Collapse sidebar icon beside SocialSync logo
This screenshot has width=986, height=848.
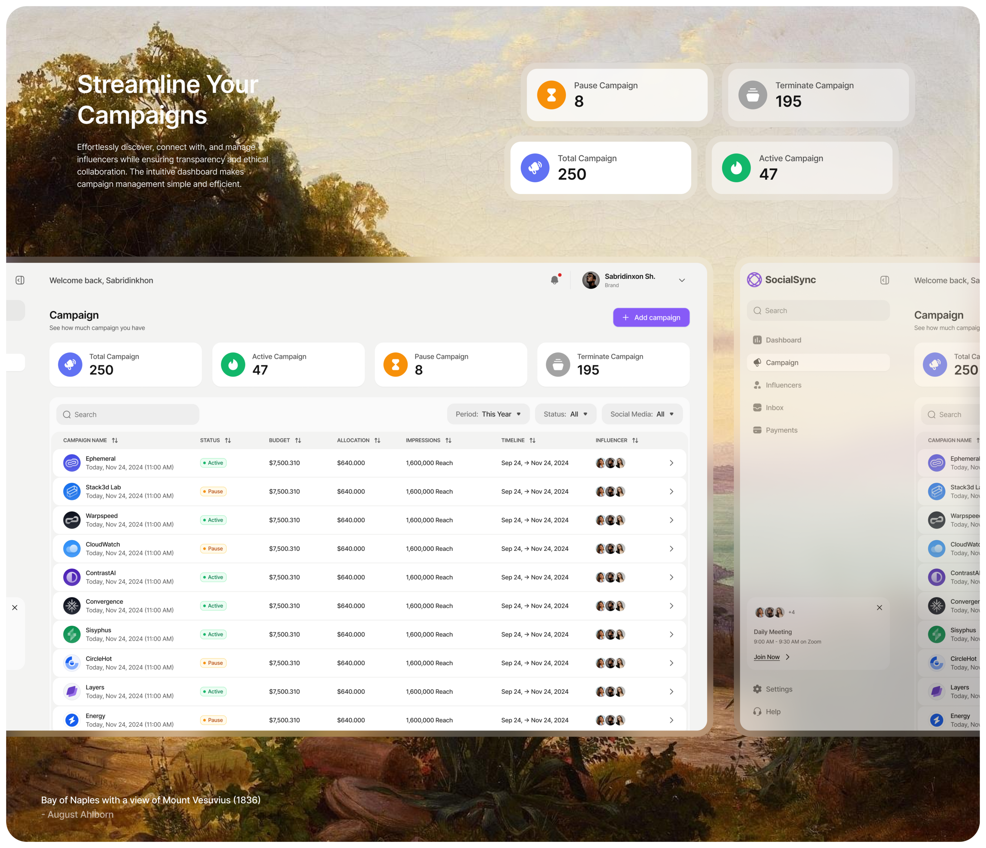[x=884, y=280]
